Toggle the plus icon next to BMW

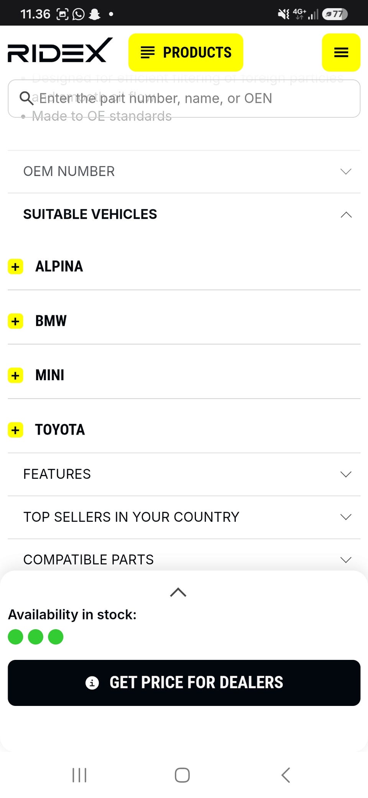pyautogui.click(x=15, y=321)
